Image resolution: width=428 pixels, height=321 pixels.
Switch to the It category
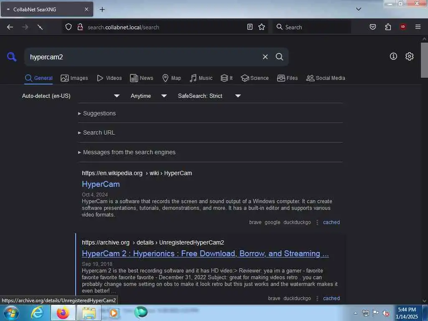pyautogui.click(x=226, y=78)
